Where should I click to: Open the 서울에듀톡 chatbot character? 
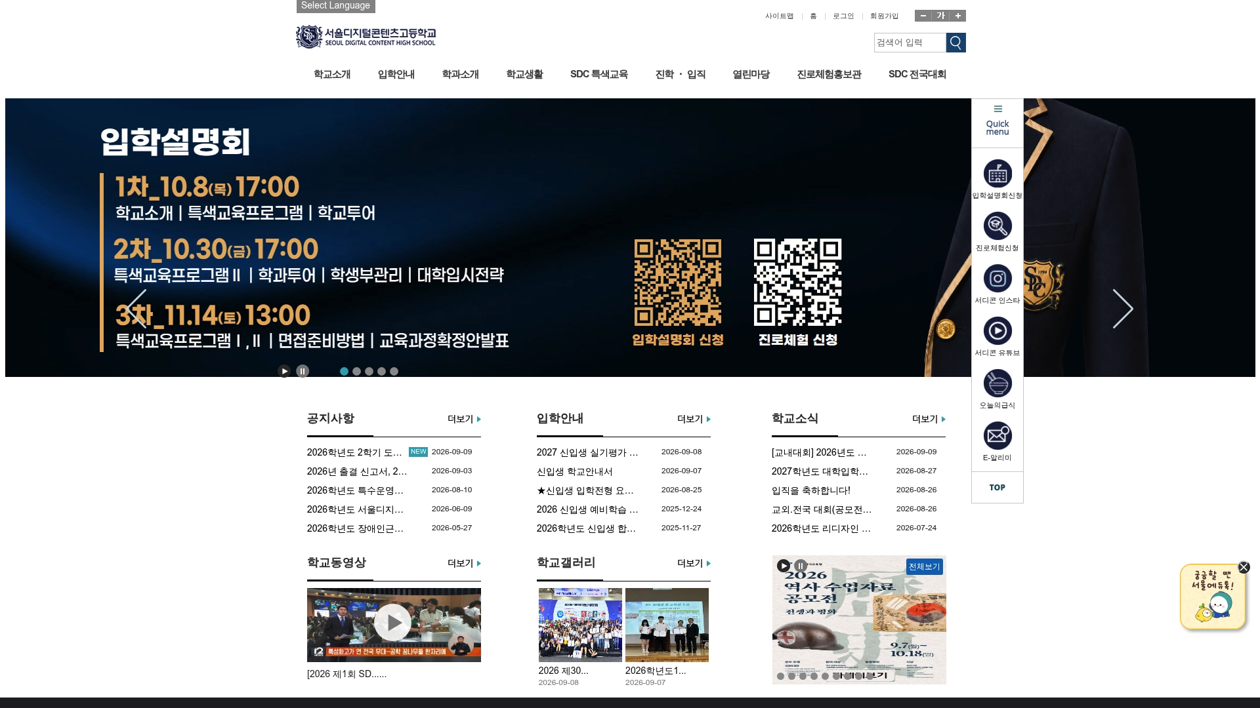point(1213,597)
